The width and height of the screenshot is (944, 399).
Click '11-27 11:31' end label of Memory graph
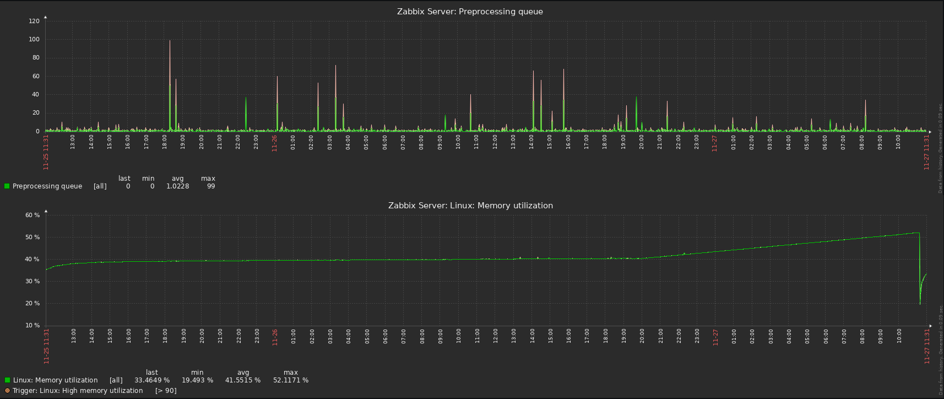coord(926,346)
